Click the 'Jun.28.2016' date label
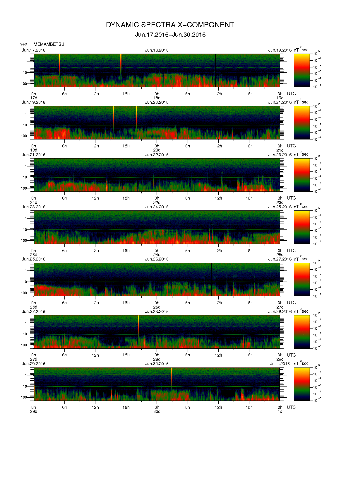The width and height of the screenshot is (341, 492). 157,311
